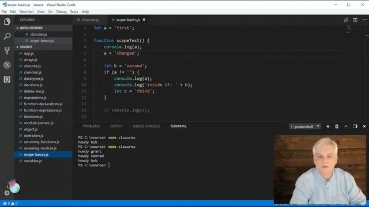Click the function scopeTest declaration line
369x207 pixels.
point(122,41)
